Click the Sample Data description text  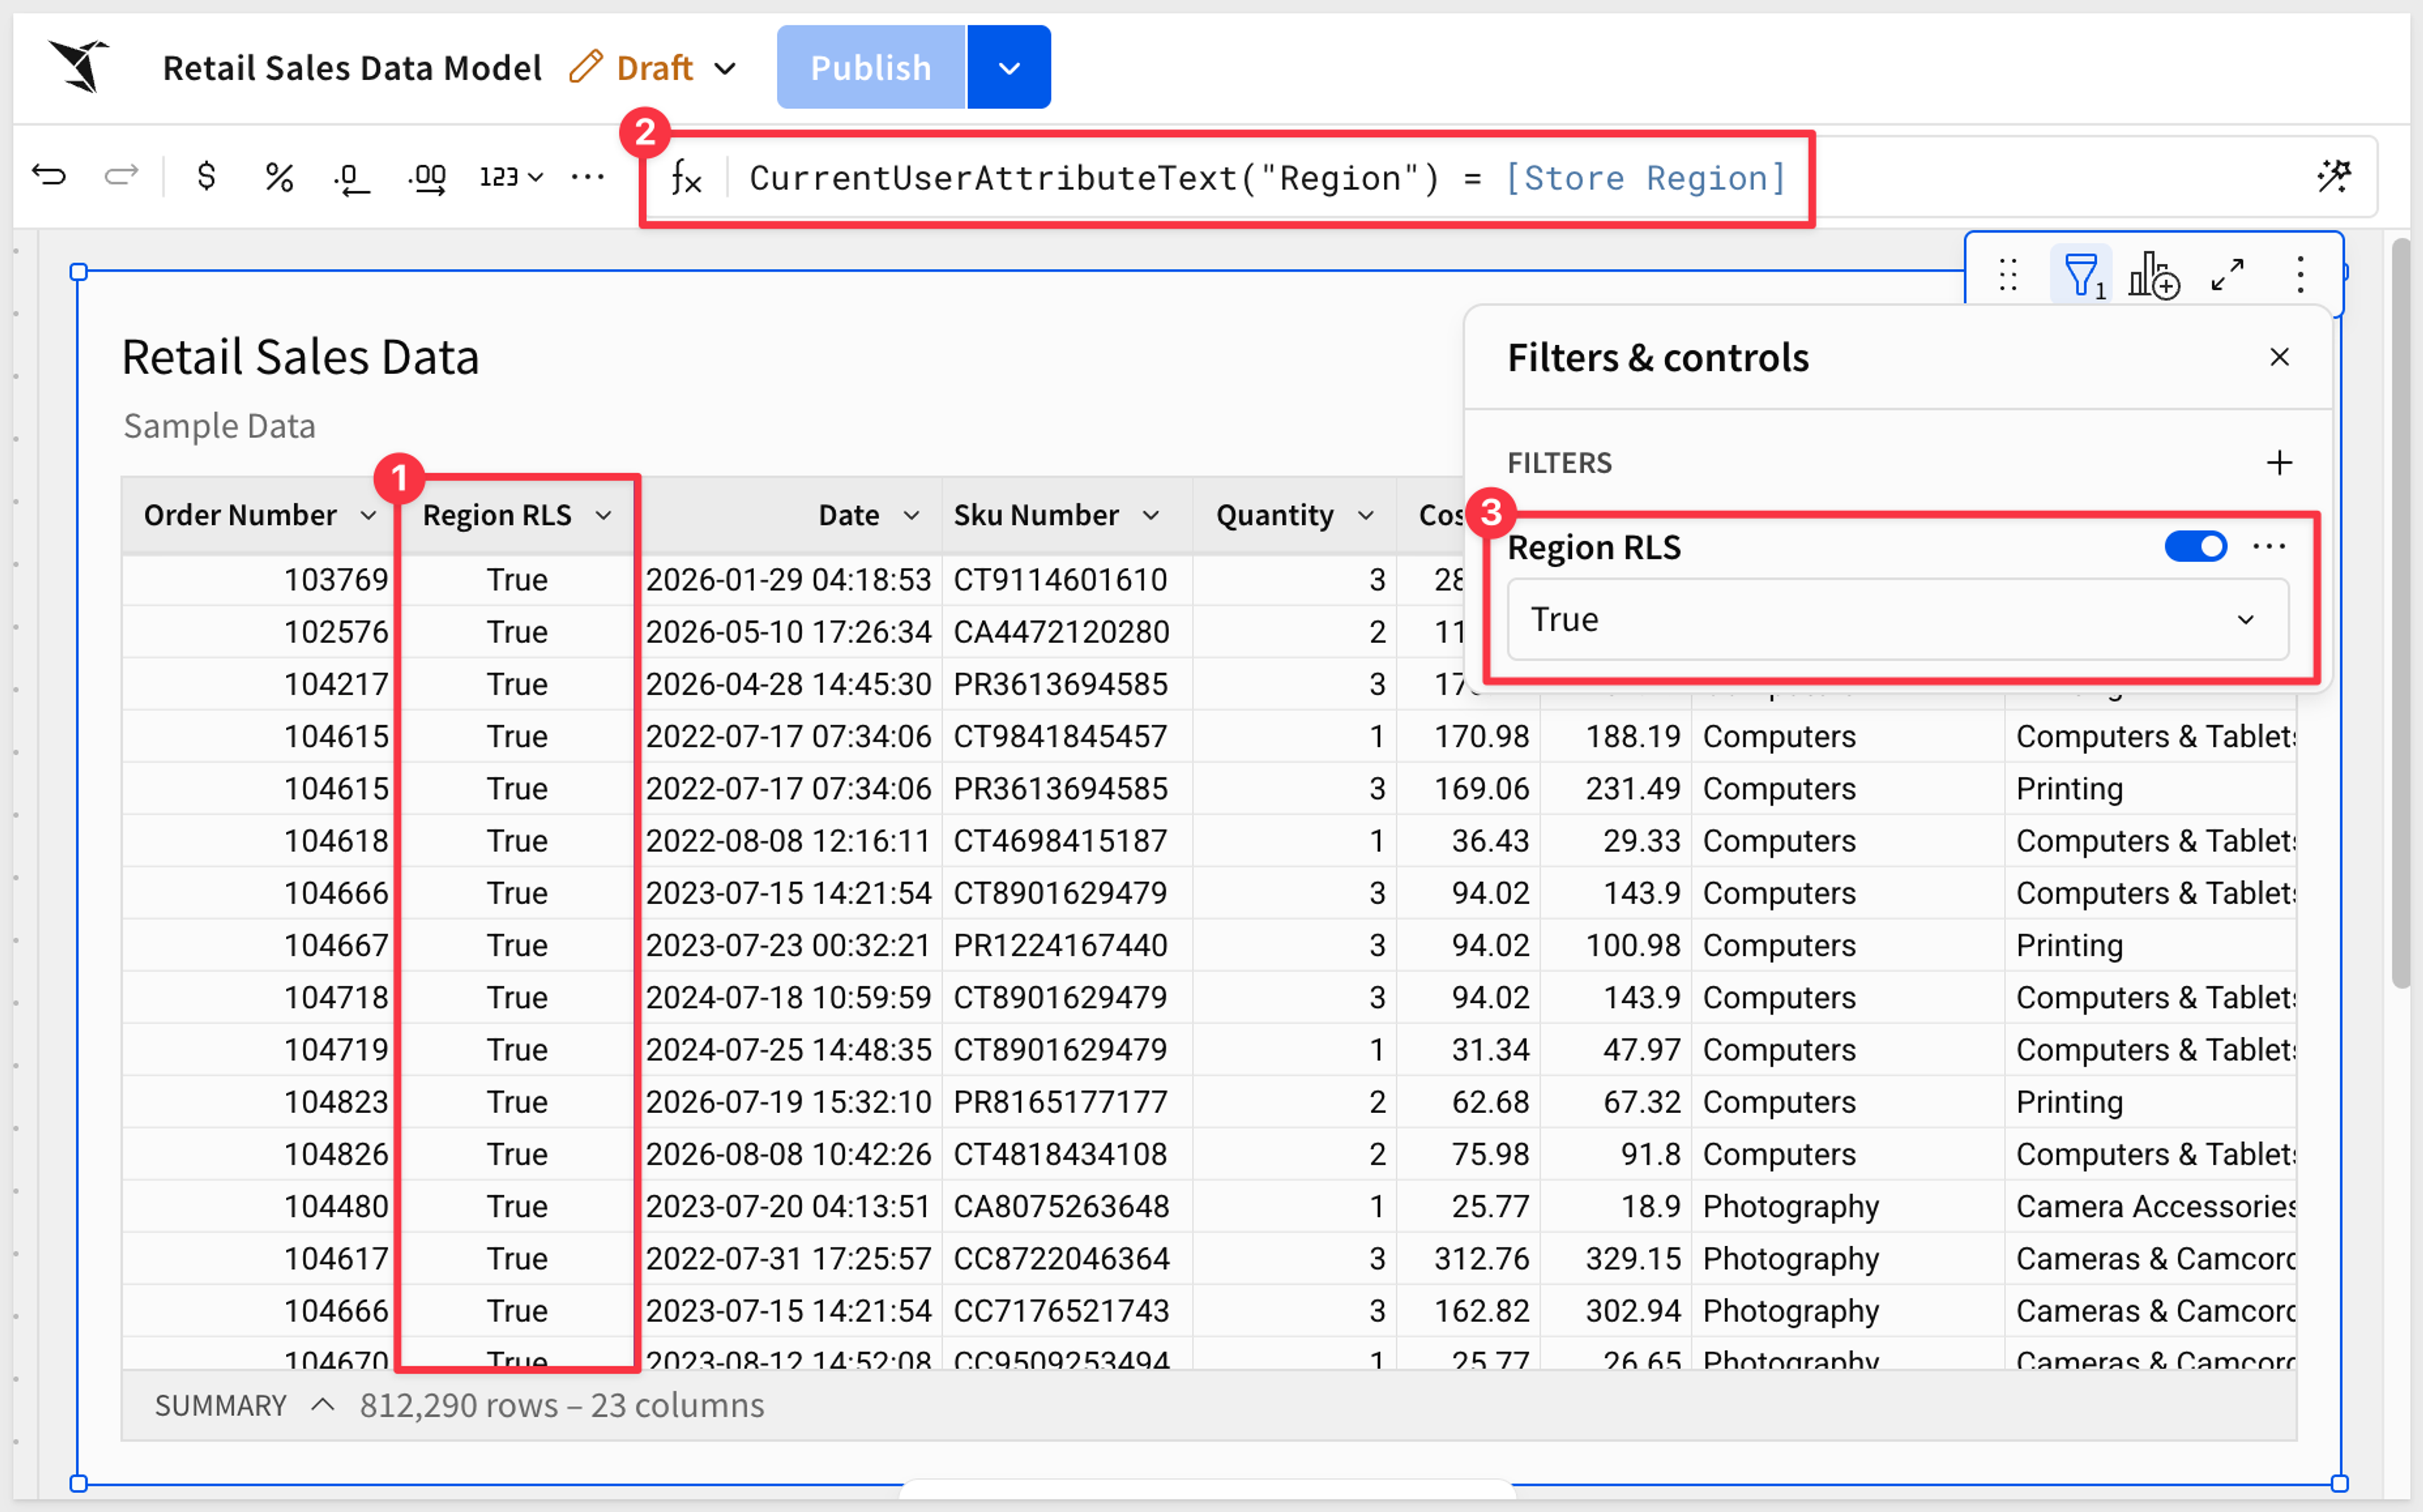tap(219, 426)
